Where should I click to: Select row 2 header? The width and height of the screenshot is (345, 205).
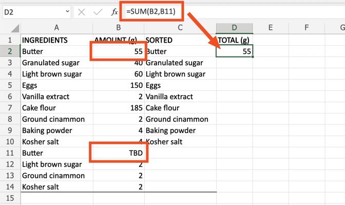click(x=10, y=51)
